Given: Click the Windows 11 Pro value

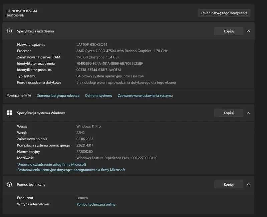Looking at the screenshot, I should (88, 127).
